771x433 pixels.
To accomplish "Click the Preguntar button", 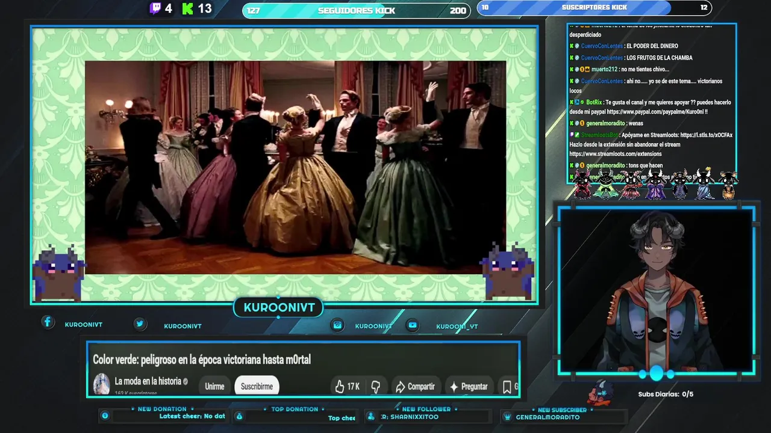I will pos(468,386).
